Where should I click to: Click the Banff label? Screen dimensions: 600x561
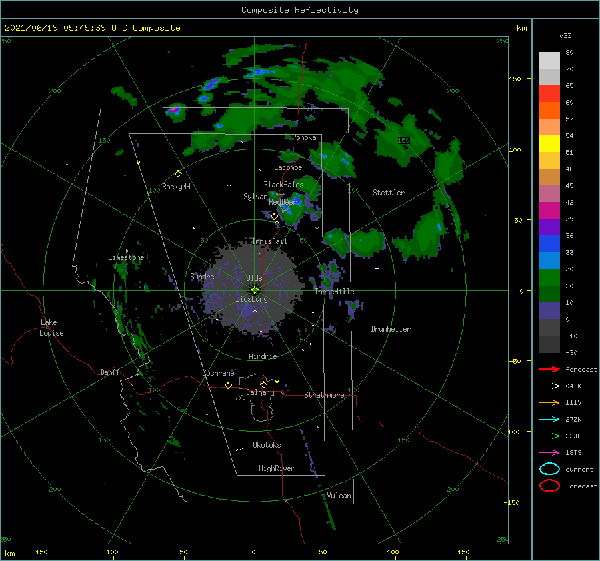(110, 372)
